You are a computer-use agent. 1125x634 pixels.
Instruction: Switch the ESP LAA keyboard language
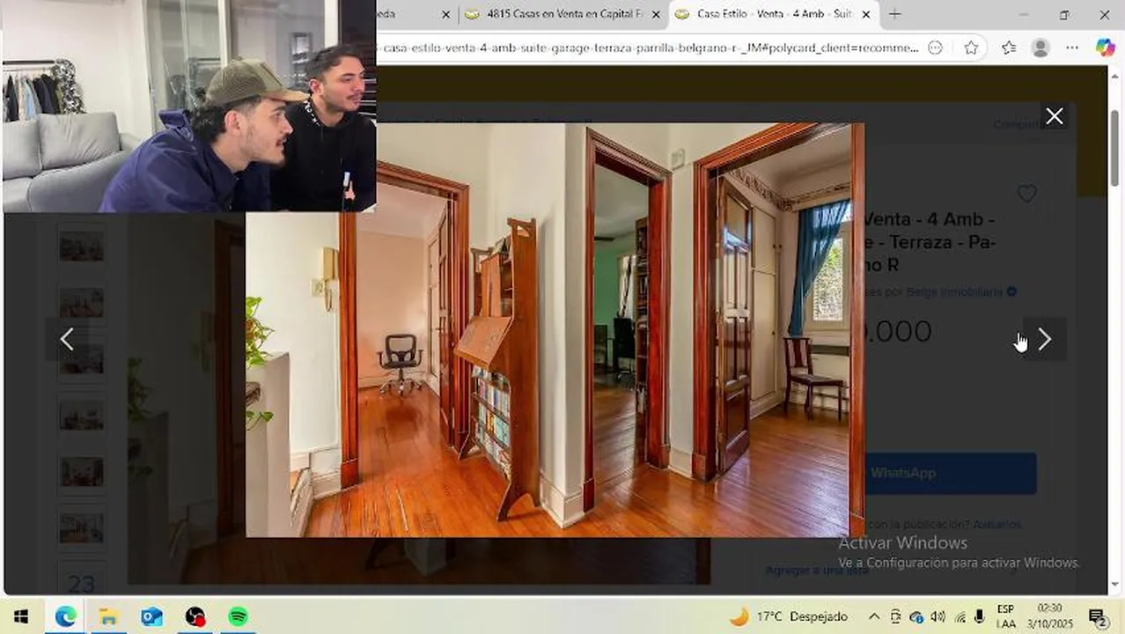(1005, 616)
